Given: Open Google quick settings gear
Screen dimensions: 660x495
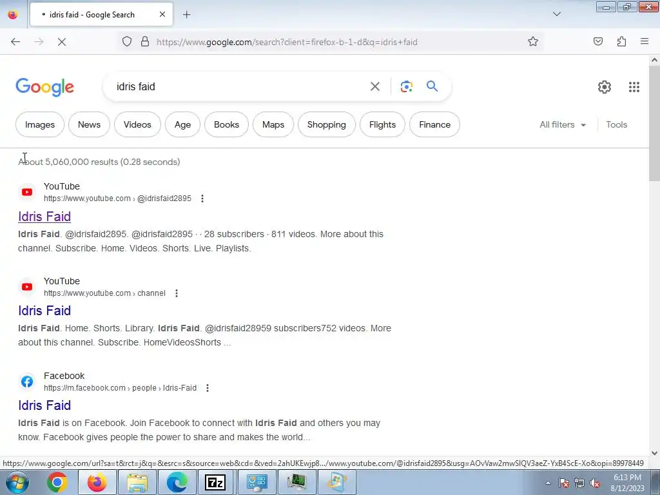Looking at the screenshot, I should (605, 87).
